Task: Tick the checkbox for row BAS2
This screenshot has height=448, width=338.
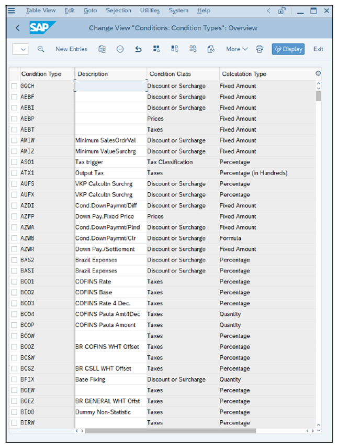Action: click(14, 260)
